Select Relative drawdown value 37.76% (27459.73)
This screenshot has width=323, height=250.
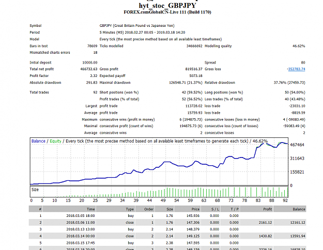[x=289, y=83]
